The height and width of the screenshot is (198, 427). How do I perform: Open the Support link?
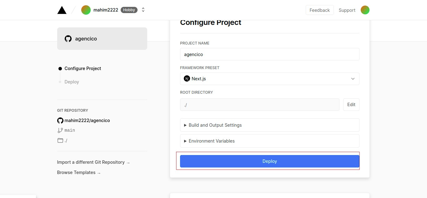coord(347,10)
